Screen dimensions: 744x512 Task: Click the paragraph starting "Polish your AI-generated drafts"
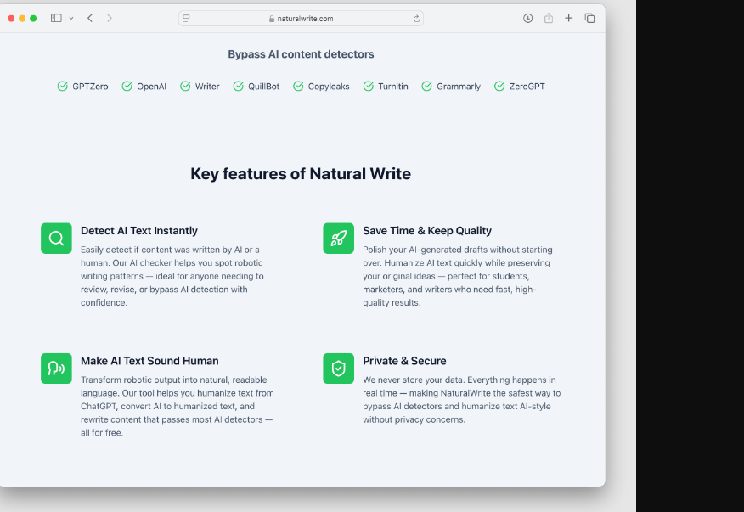pyautogui.click(x=458, y=276)
